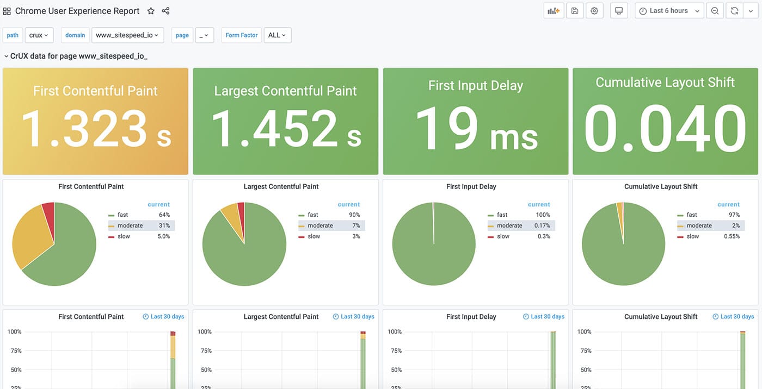Open the page variable dropdown
The height and width of the screenshot is (389, 762).
coord(204,35)
